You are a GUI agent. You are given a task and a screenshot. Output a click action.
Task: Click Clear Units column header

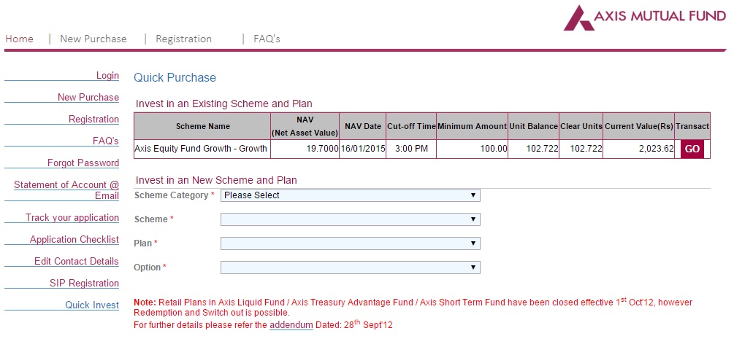coord(581,126)
